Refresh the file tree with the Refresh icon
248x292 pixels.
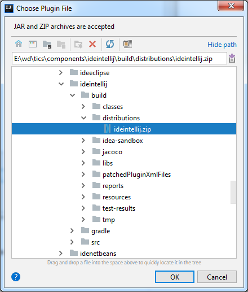(x=110, y=44)
